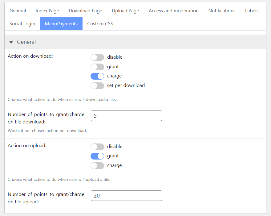This screenshot has width=271, height=216.
Task: Select Access and moderation tab
Action: [x=173, y=11]
